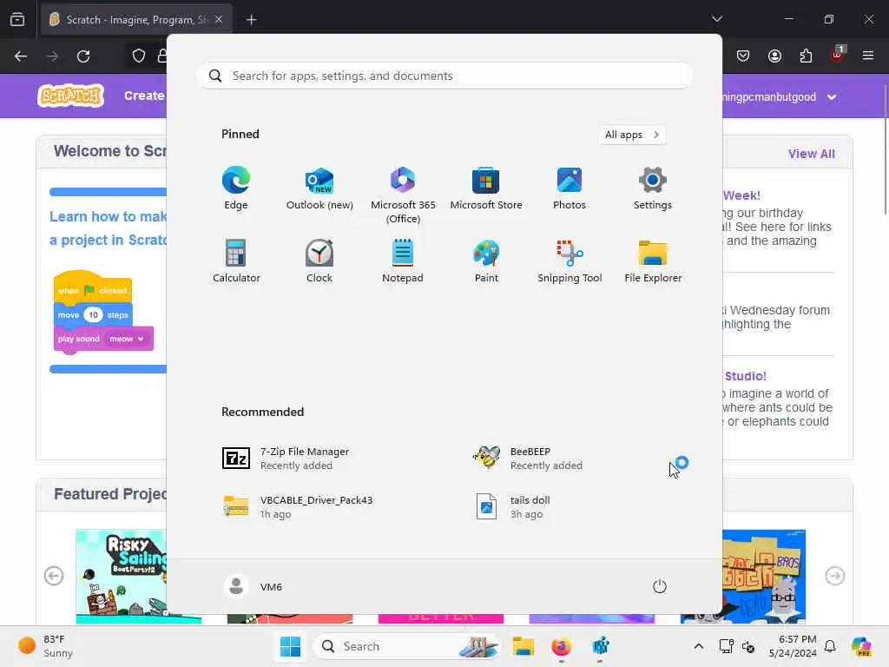Launch Calculator app
Screen dimensions: 889x667
coord(236,261)
